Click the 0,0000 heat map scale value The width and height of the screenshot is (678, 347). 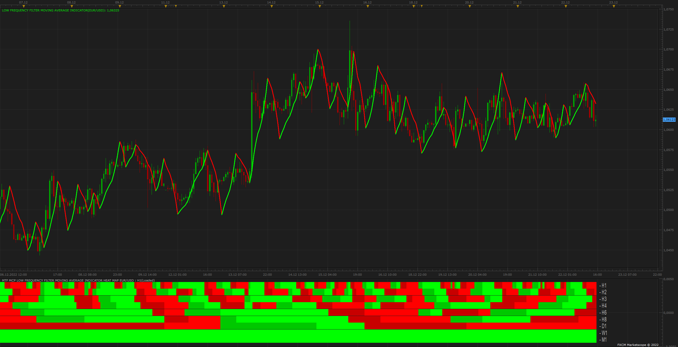(x=668, y=313)
